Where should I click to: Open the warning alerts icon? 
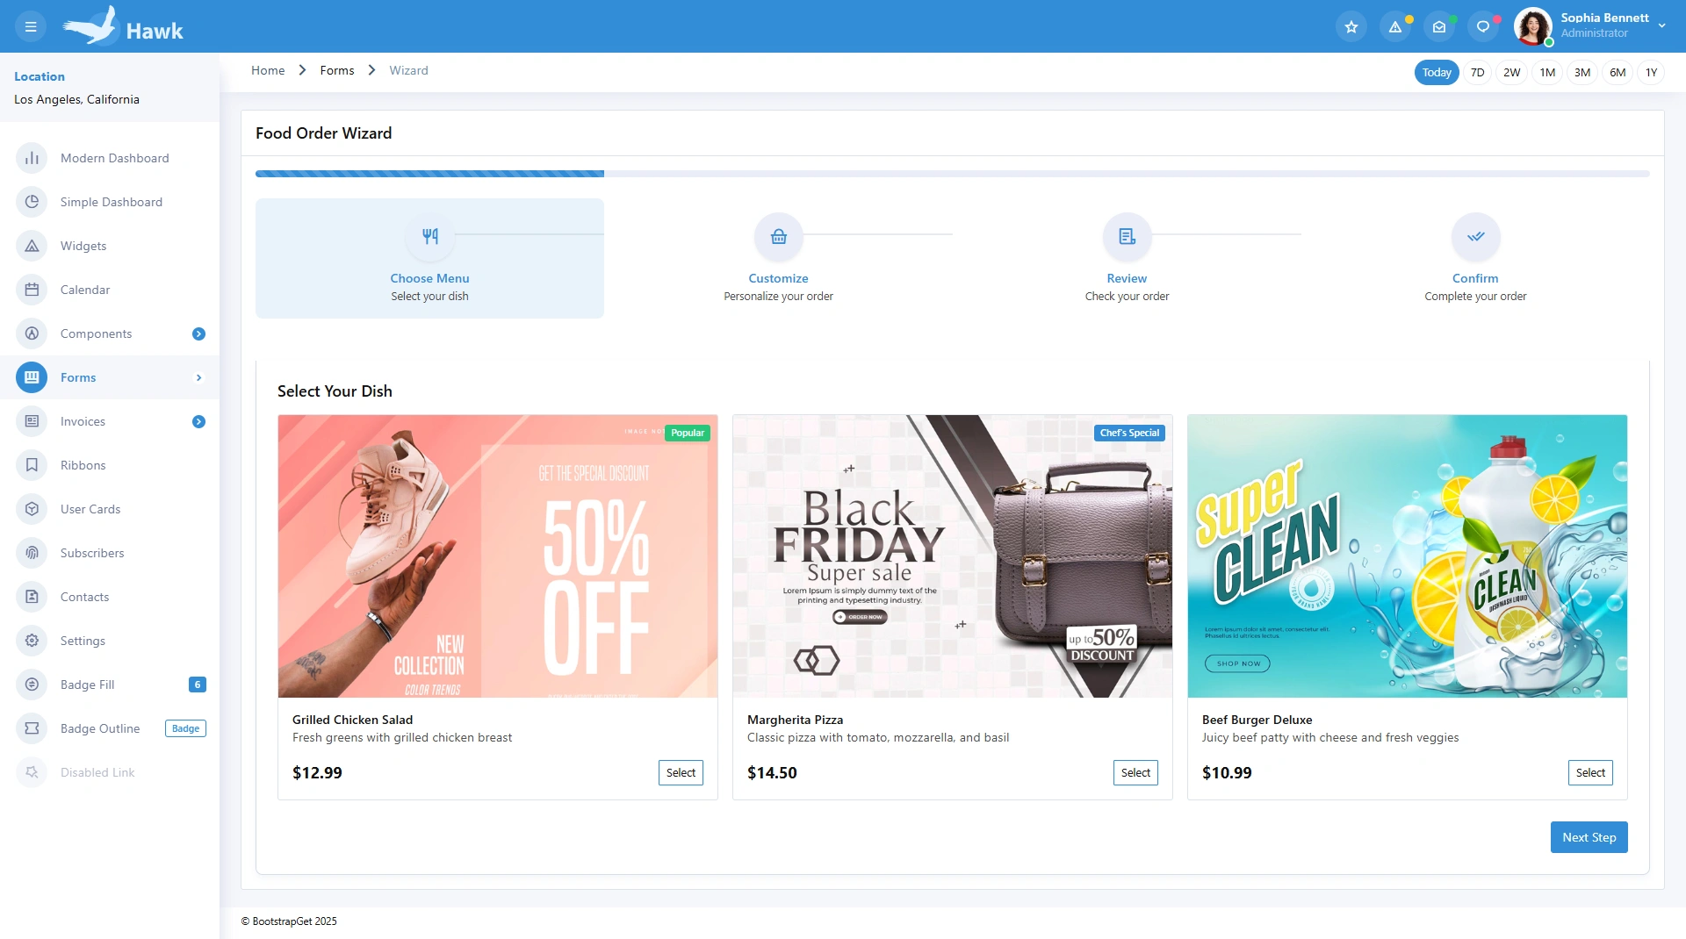(1395, 26)
